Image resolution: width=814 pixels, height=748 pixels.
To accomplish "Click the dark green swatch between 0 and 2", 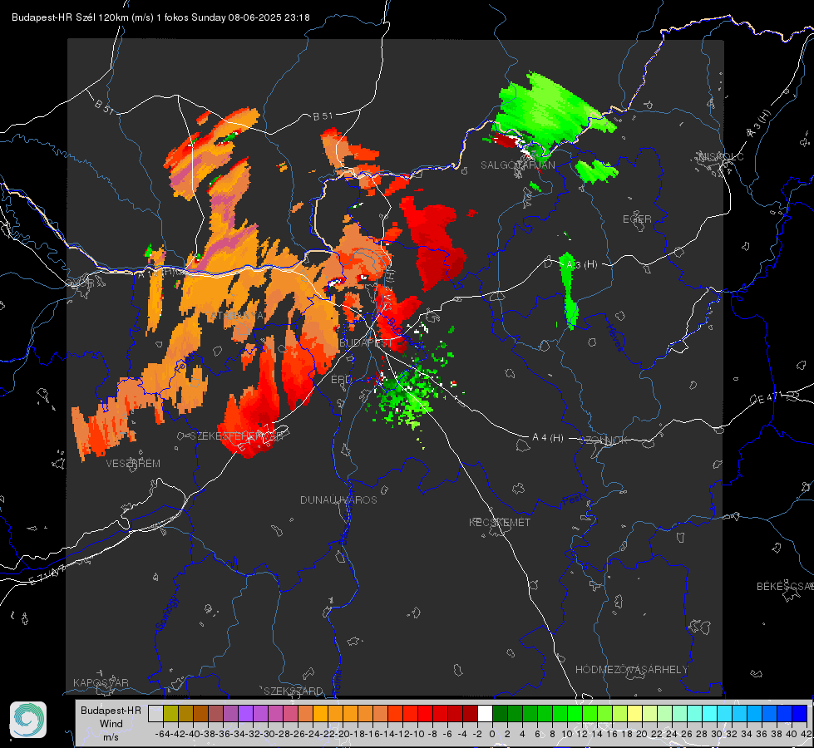I will point(500,714).
